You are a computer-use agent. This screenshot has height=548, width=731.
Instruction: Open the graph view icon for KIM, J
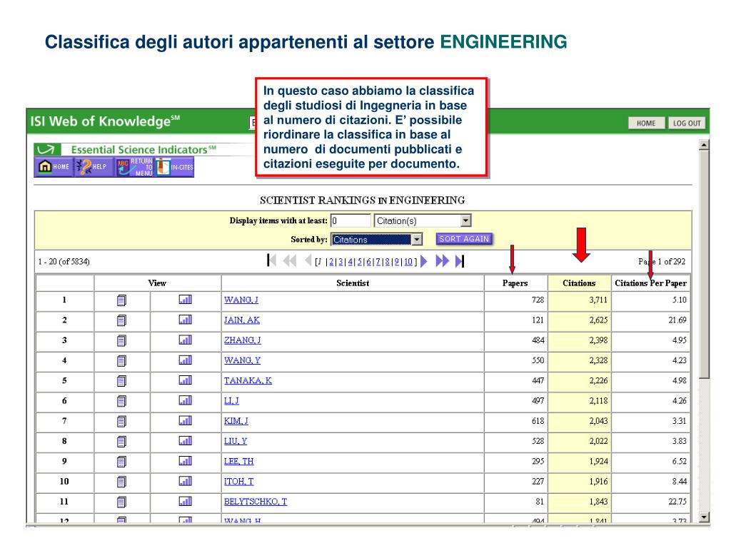click(x=186, y=421)
